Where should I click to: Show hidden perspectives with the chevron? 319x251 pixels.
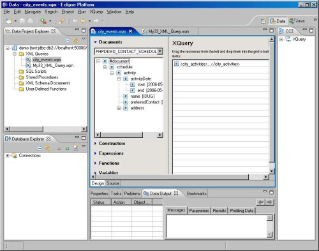(x=315, y=20)
